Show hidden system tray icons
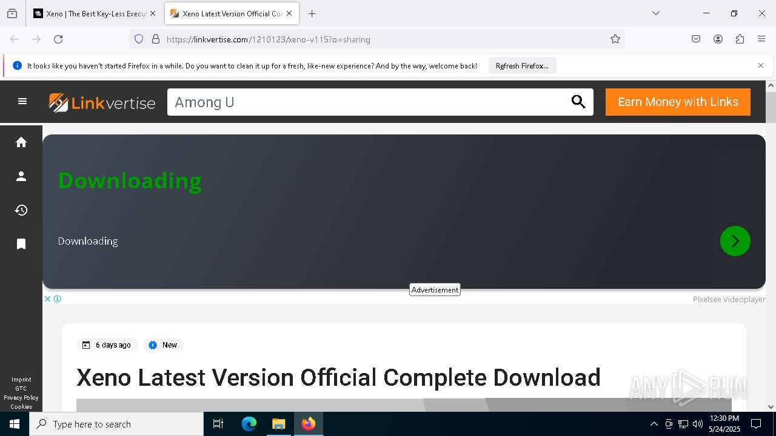This screenshot has width=776, height=436. (654, 424)
